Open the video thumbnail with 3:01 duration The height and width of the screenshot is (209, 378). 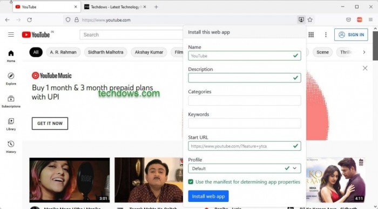(70, 180)
